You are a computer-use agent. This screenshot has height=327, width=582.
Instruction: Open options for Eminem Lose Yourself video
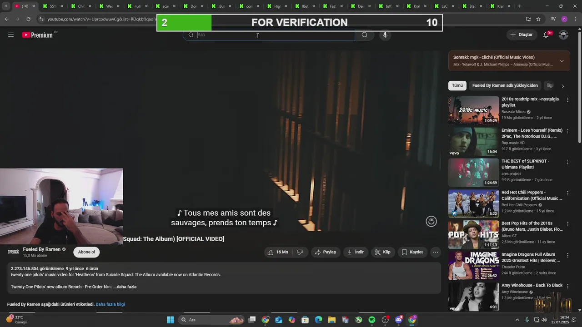click(x=567, y=131)
